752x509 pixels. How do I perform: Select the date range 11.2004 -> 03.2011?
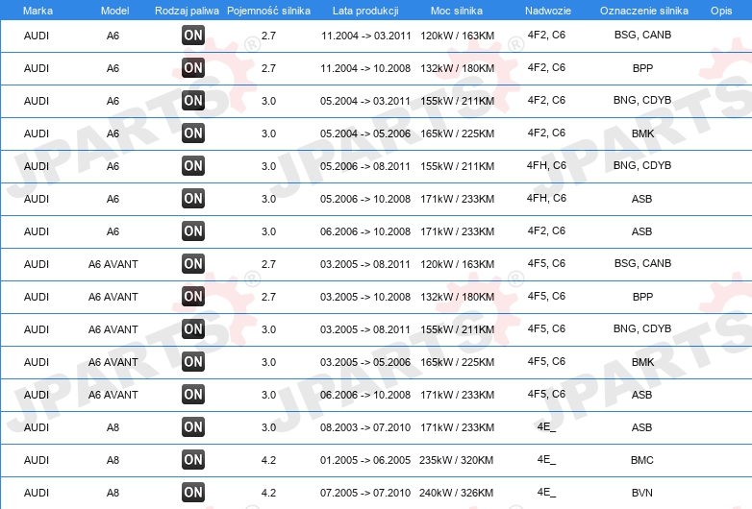pos(366,36)
